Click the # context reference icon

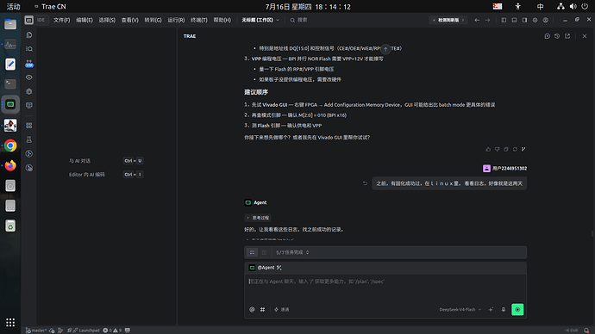tap(263, 309)
